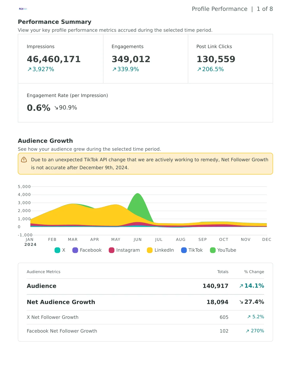Click the Impressions up-arrow trend icon

30,69
